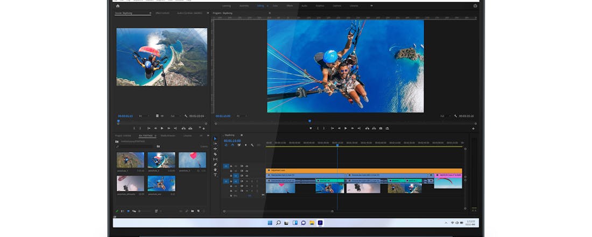This screenshot has height=237, width=592.
Task: Open workspace overflow chevron menu
Action: 371,6
